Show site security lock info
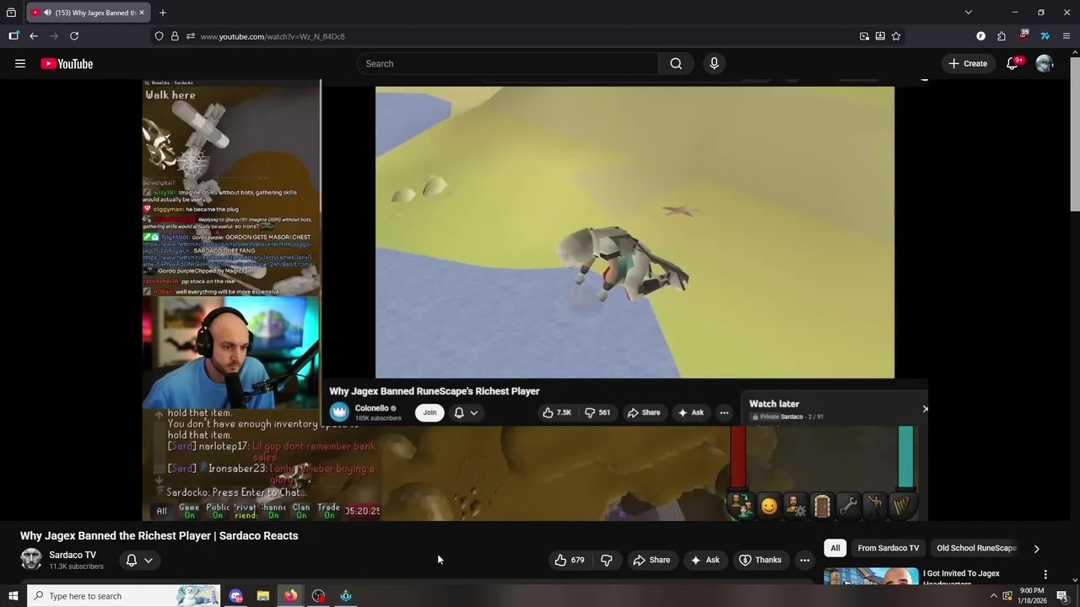1080x607 pixels. [x=175, y=36]
